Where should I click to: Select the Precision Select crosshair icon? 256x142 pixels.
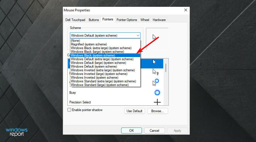[x=157, y=102]
